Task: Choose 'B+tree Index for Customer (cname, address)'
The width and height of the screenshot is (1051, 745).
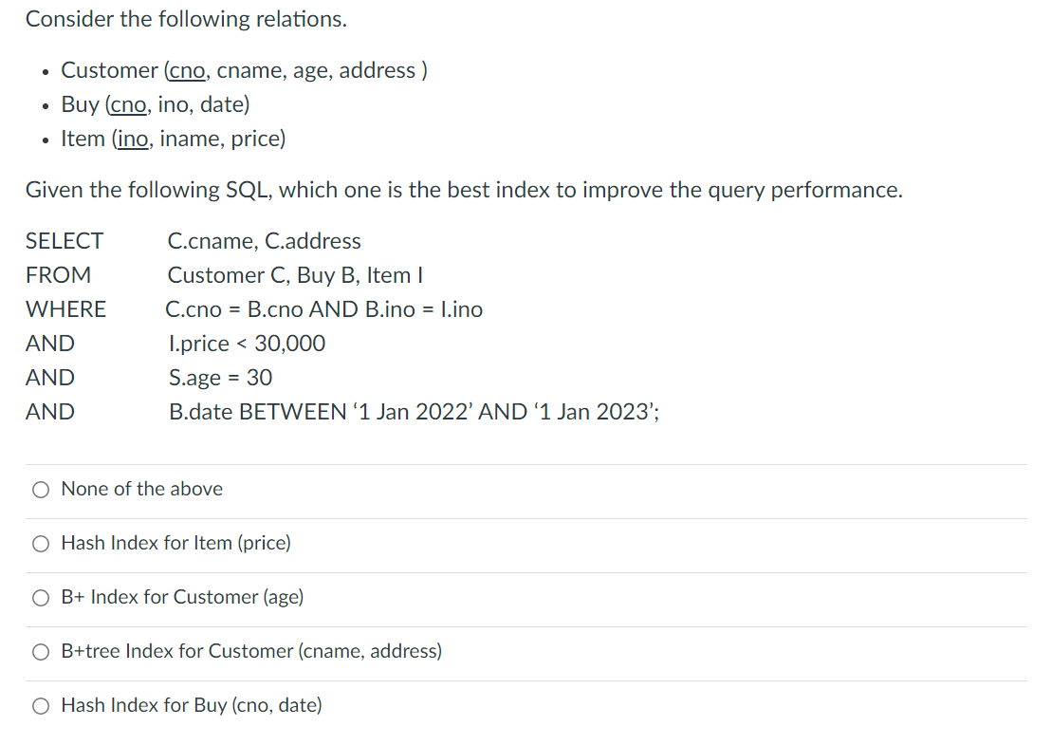Action: 41,651
